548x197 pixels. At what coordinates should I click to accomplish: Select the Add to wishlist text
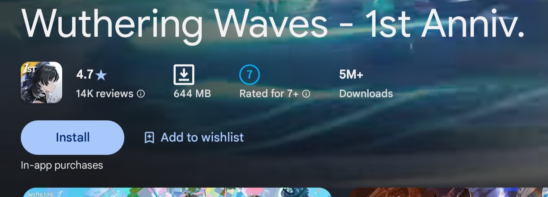tap(202, 138)
